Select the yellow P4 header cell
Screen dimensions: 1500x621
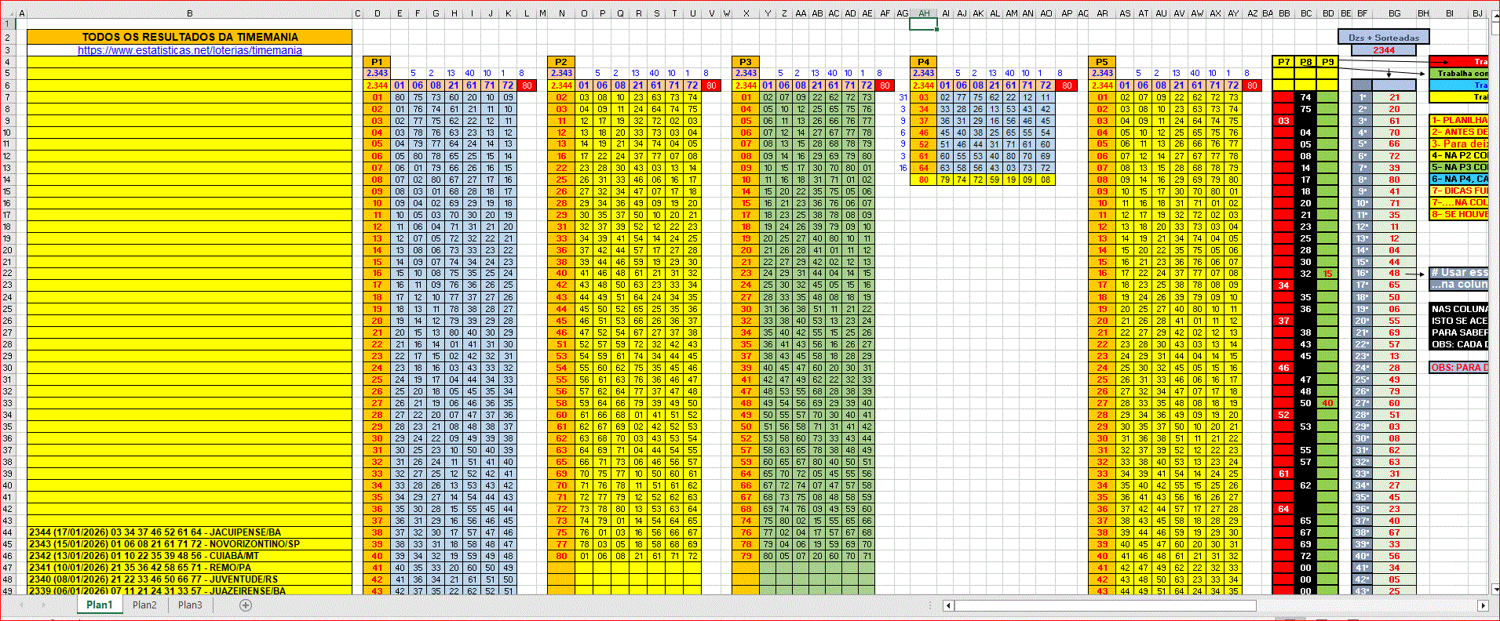[923, 62]
